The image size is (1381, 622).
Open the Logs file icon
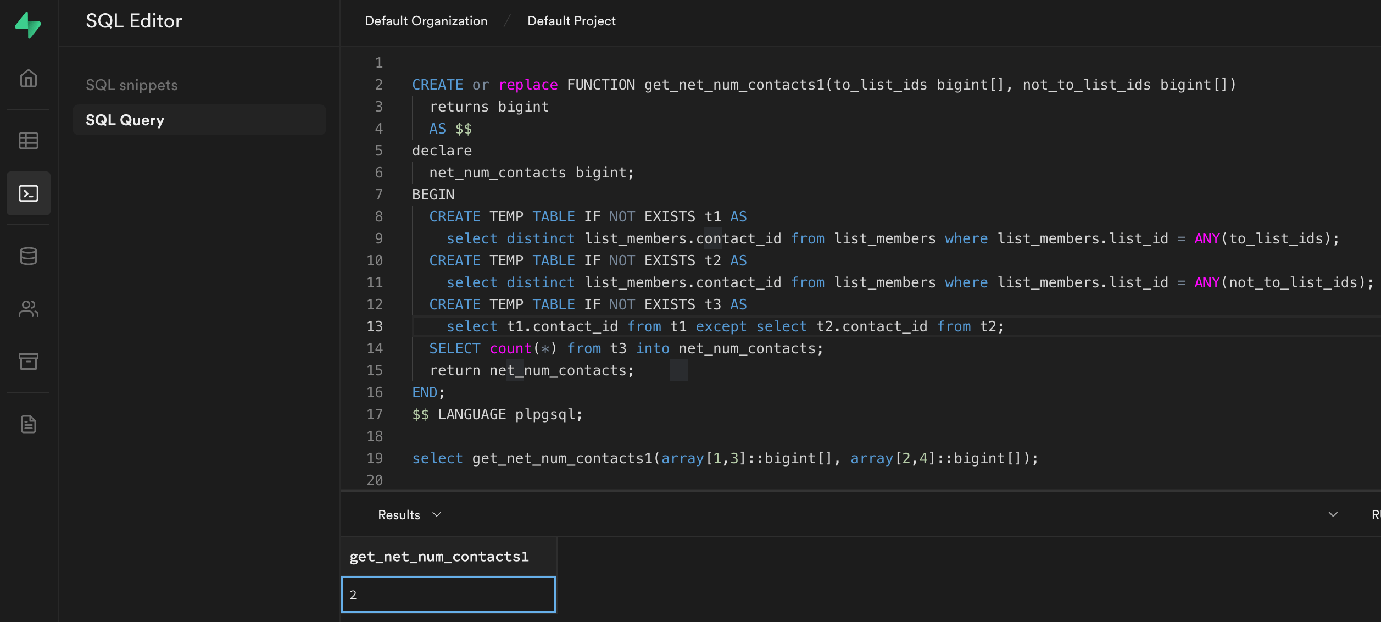tap(28, 424)
